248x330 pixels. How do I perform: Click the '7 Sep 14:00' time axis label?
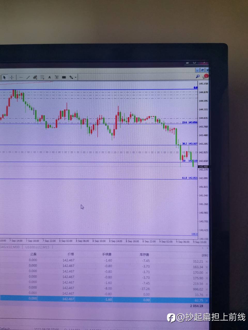pos(16,241)
